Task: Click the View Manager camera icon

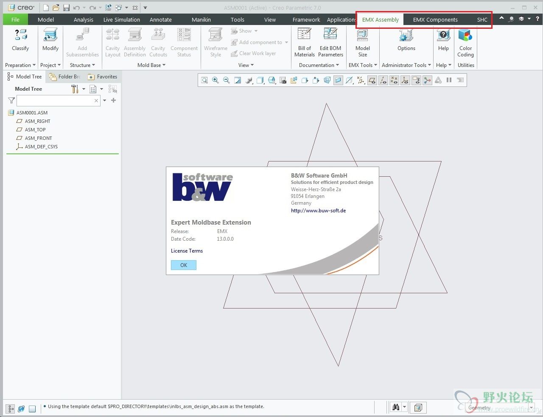Action: [x=283, y=80]
